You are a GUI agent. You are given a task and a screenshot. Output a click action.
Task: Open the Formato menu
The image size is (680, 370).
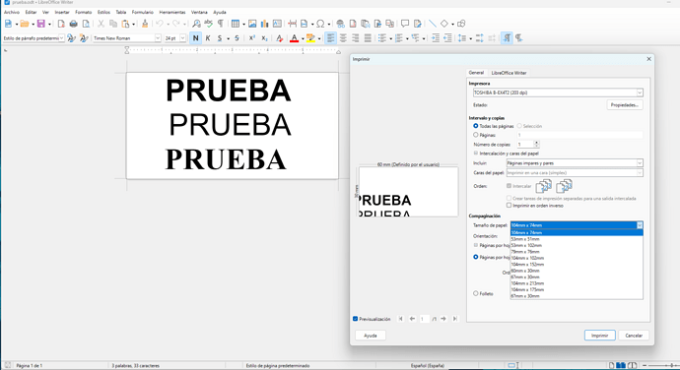tap(83, 12)
